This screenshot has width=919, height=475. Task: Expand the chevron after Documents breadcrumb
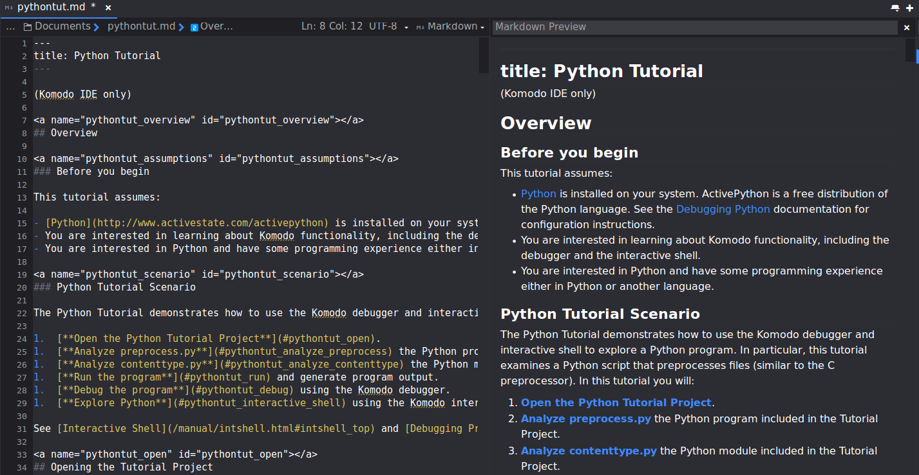coord(96,27)
